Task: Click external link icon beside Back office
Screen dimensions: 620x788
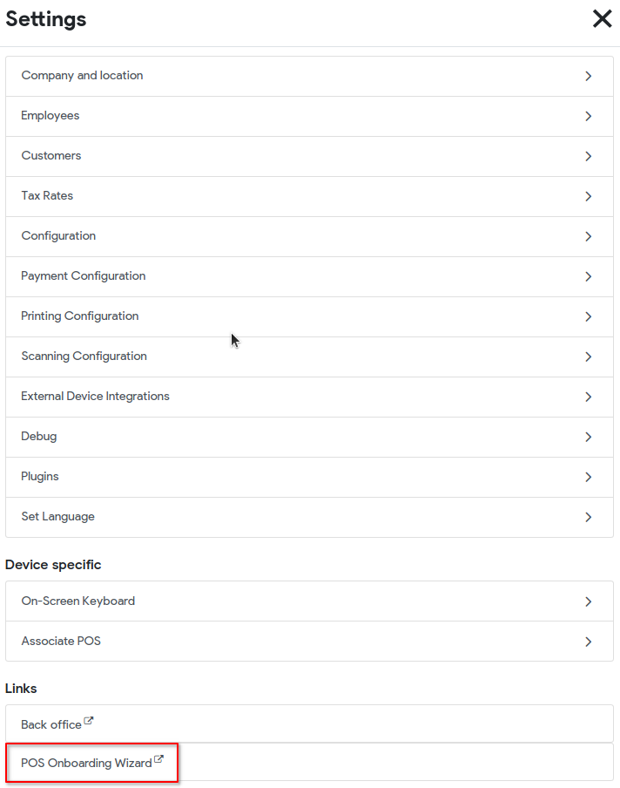Action: tap(88, 721)
